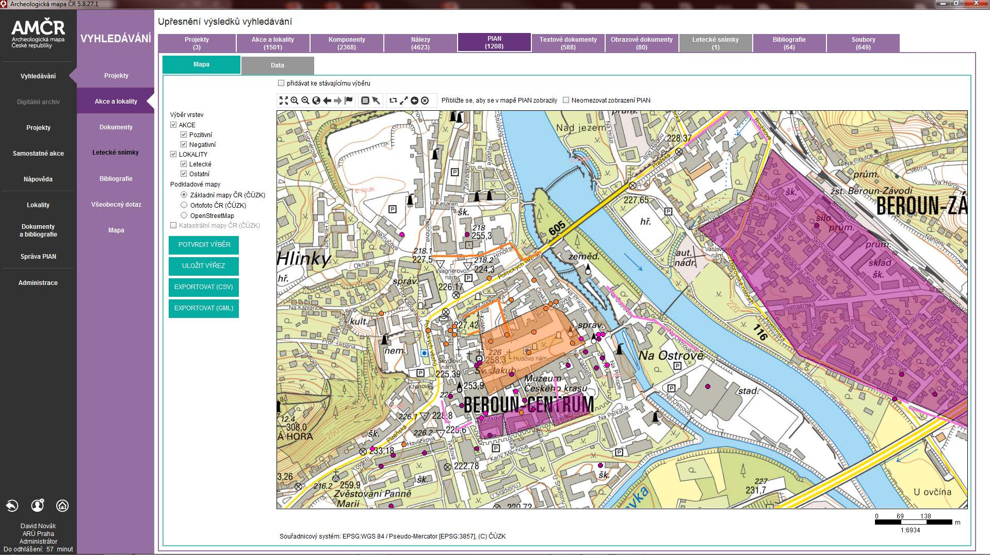
Task: Click the POTVRDIT VÝBĚR button
Action: point(204,245)
